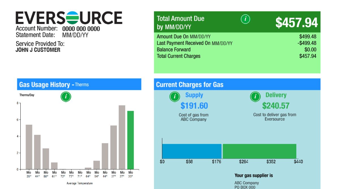This screenshot has height=189, width=343.
Task: Select the gray usage bar above 54°
Action: 97,165
